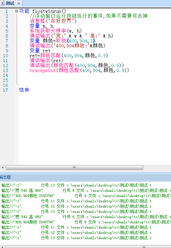The image size is (171, 248).
Task: Select output line with 宽:540 高:960 first occurrence
Action: pos(85,190)
